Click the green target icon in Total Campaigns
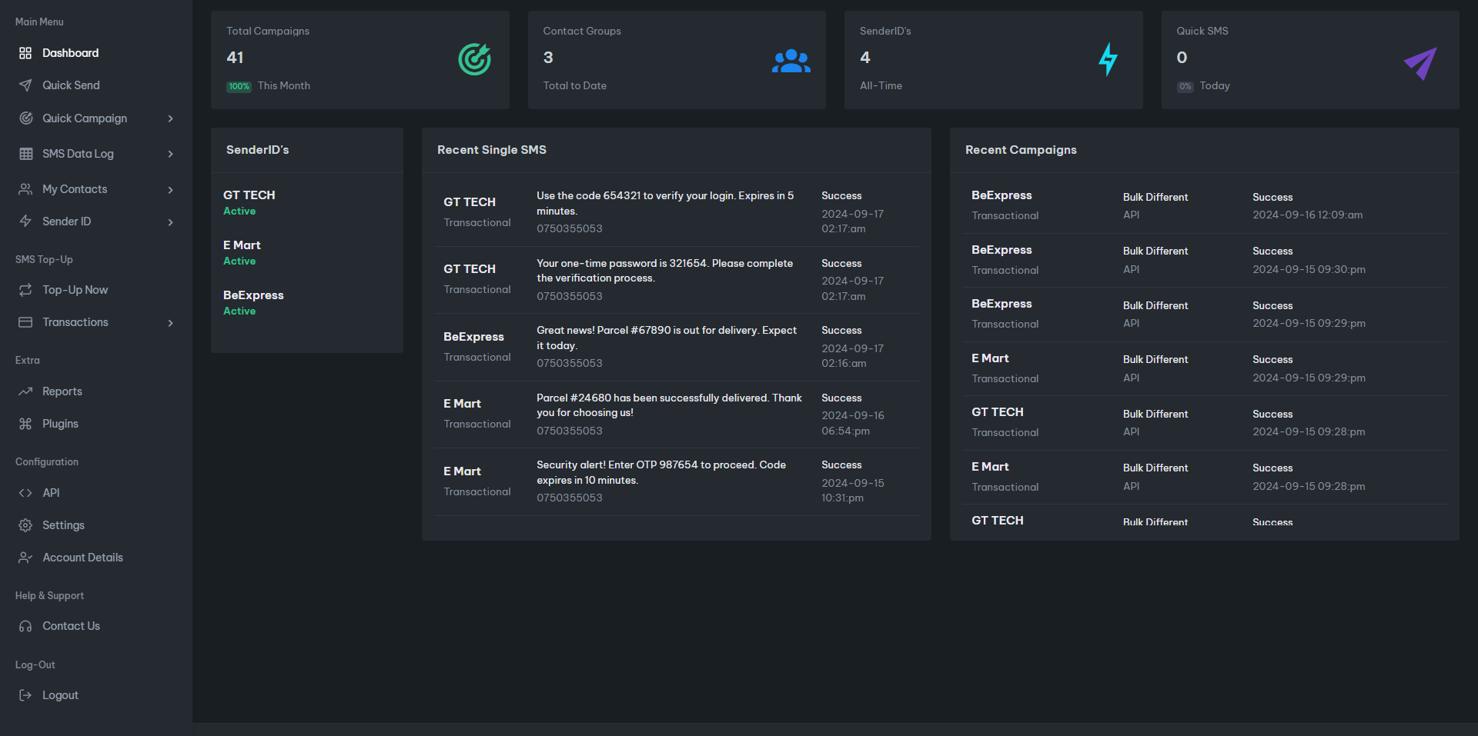Screen dimensions: 1478x736 [x=474, y=59]
